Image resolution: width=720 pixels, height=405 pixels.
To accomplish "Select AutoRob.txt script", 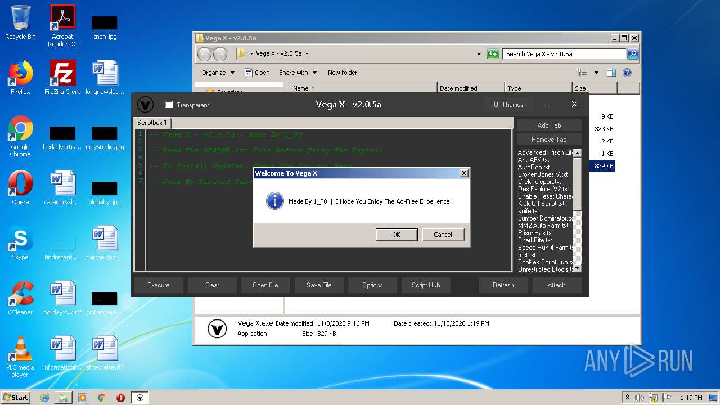I will (x=534, y=167).
